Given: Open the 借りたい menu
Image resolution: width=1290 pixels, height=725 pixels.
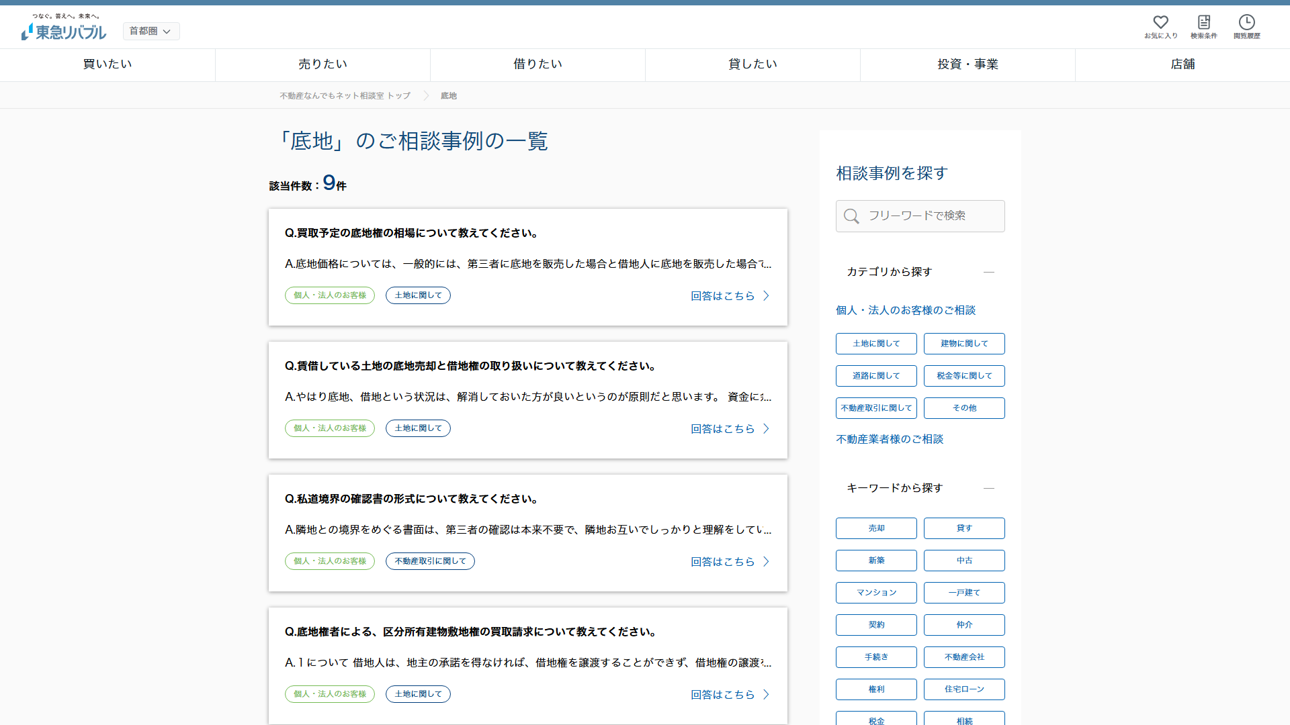Looking at the screenshot, I should tap(537, 64).
